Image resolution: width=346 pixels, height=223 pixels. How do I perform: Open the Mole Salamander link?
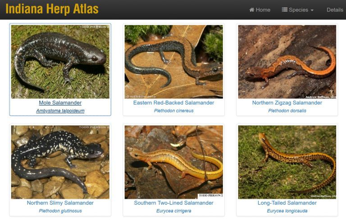tap(60, 103)
